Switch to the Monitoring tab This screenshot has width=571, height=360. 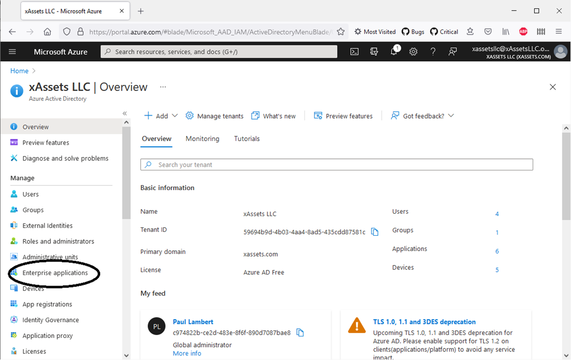pyautogui.click(x=202, y=138)
